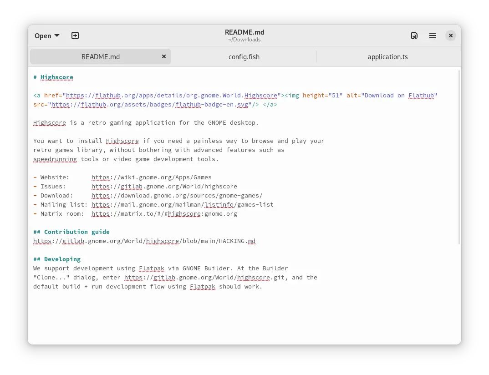Click the Matrix room link
This screenshot has height=375, width=489.
pos(164,213)
